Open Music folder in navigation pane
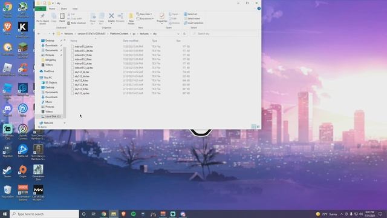Screen dimensions: 387x218 (x=48, y=102)
